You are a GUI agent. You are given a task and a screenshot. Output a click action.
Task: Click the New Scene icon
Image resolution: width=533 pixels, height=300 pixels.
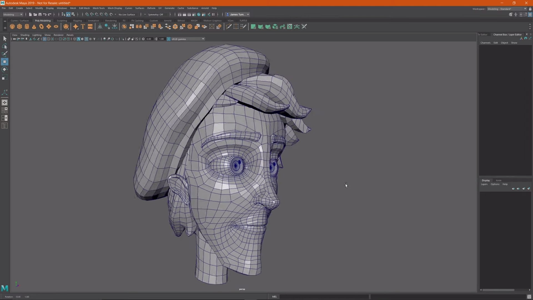30,14
